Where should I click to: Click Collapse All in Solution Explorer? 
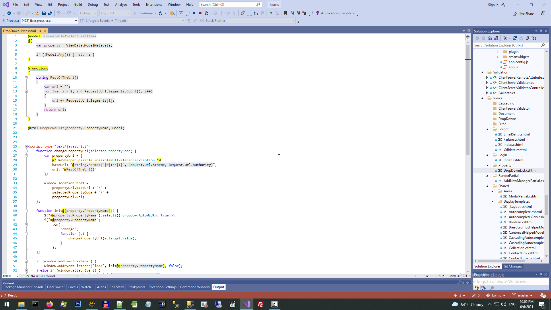coord(527,38)
